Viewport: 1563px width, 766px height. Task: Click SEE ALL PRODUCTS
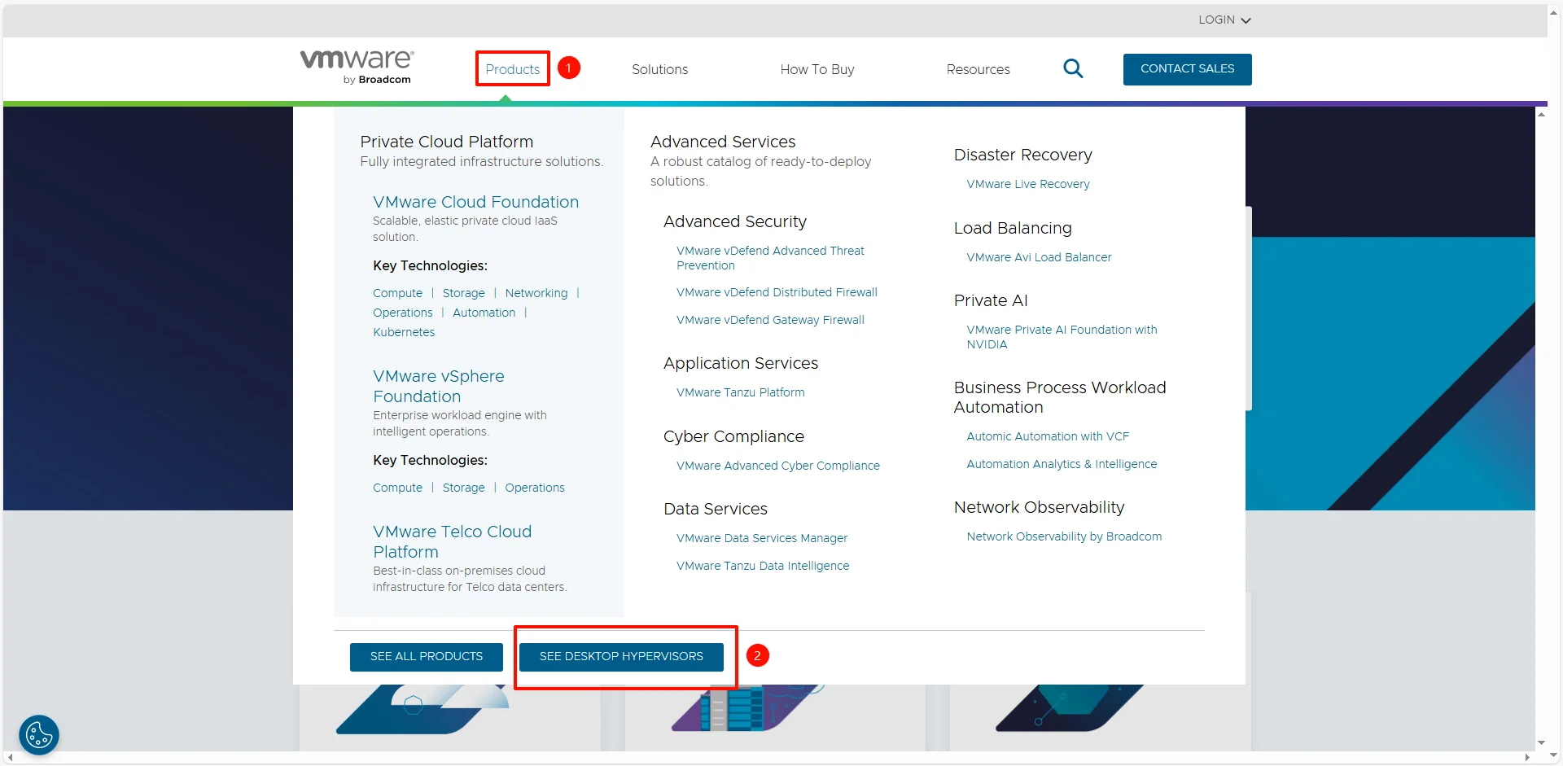(426, 656)
